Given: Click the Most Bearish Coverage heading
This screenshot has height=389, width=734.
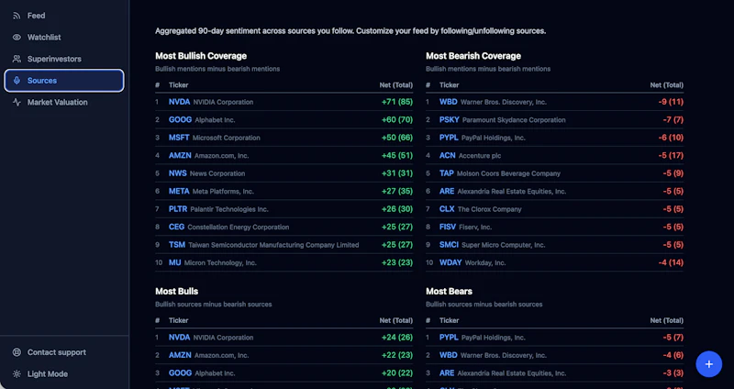Looking at the screenshot, I should pyautogui.click(x=473, y=56).
